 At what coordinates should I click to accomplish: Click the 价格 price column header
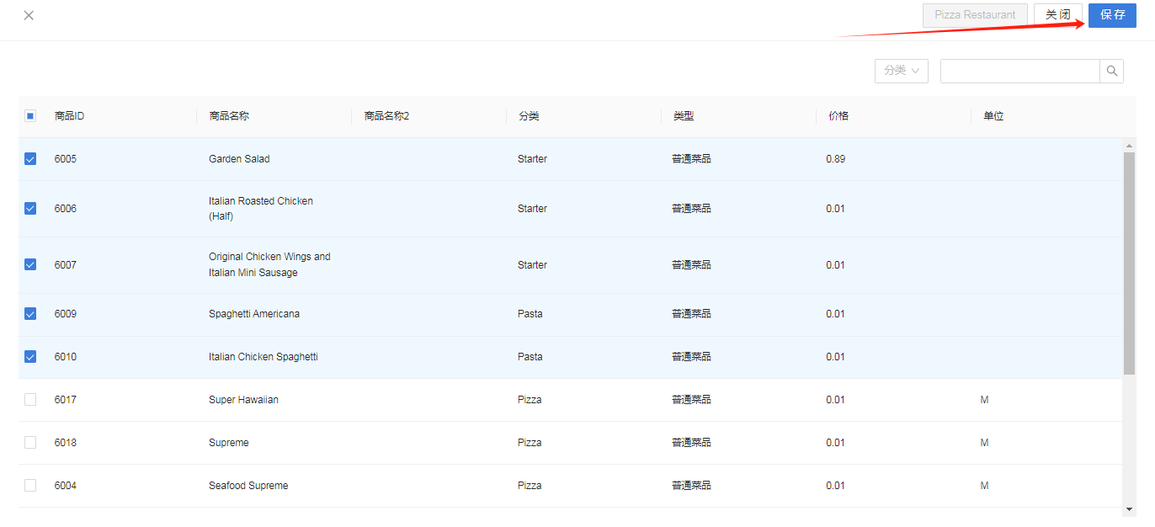(838, 116)
